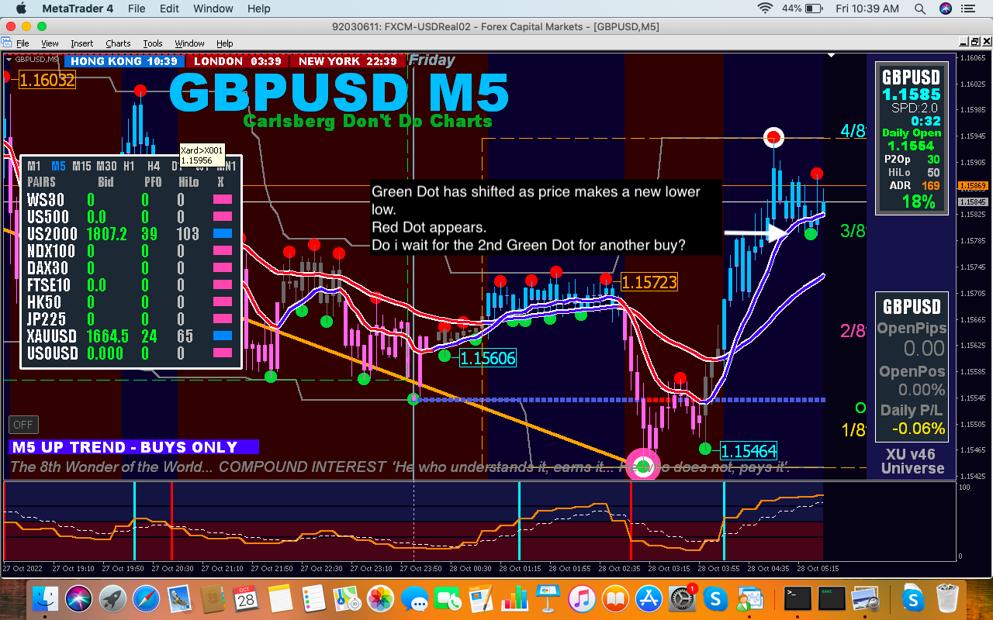The image size is (993, 620).
Task: Open the Maps icon in Dock
Action: point(347,599)
